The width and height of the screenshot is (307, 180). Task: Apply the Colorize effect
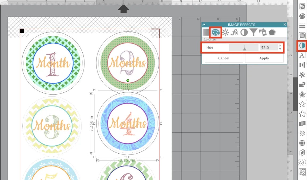point(264,58)
